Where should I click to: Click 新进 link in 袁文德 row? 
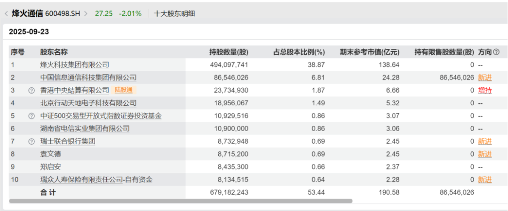(484, 154)
